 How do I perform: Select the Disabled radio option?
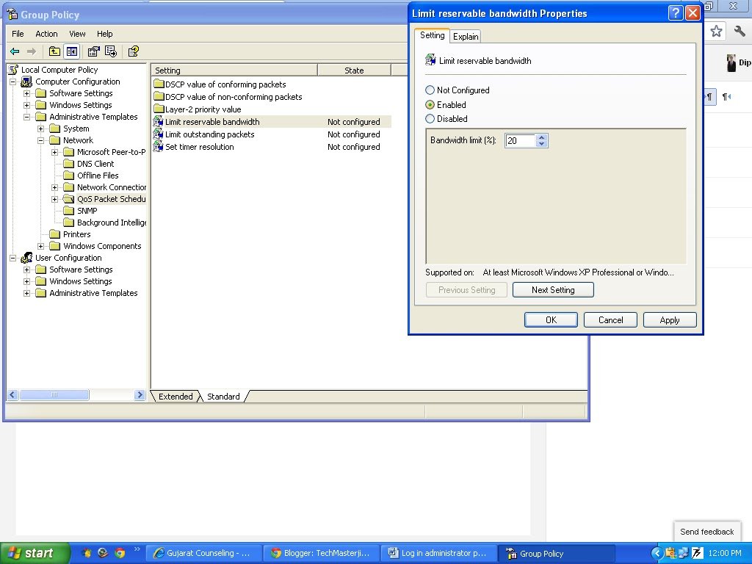coord(430,118)
